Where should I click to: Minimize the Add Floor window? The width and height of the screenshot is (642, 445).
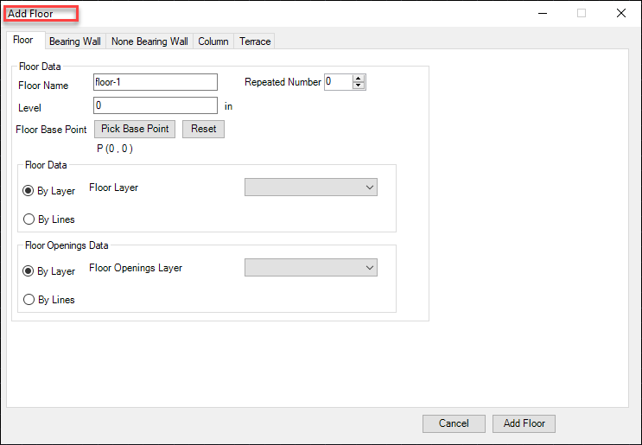click(543, 13)
